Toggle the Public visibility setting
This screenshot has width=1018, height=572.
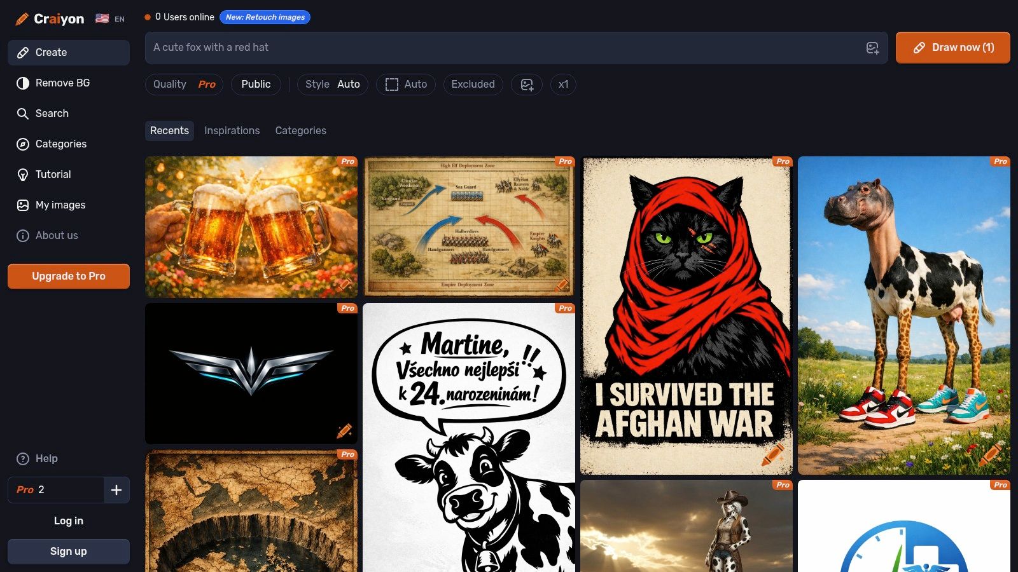256,85
